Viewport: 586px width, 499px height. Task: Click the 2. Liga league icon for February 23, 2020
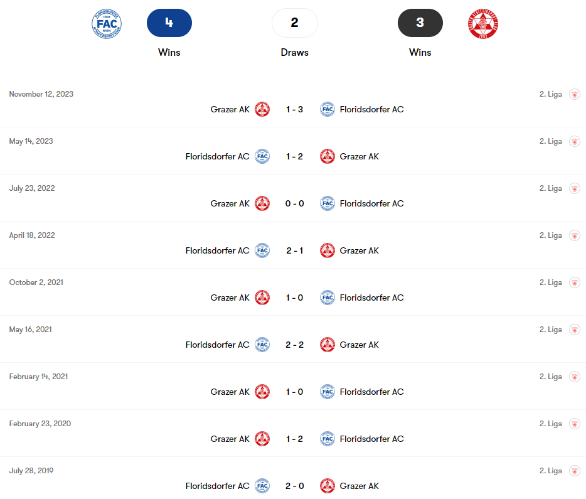point(575,424)
